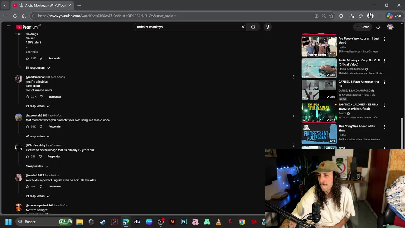This screenshot has width=405, height=228.
Task: Open the favorites list icon
Action: 361,16
